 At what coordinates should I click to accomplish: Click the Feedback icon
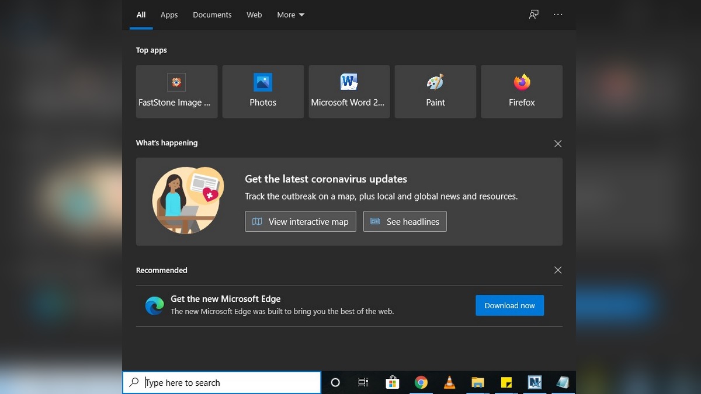533,15
